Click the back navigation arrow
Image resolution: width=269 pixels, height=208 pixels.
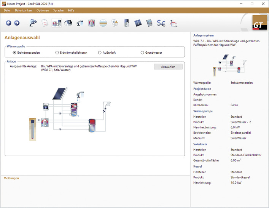(x=9, y=23)
